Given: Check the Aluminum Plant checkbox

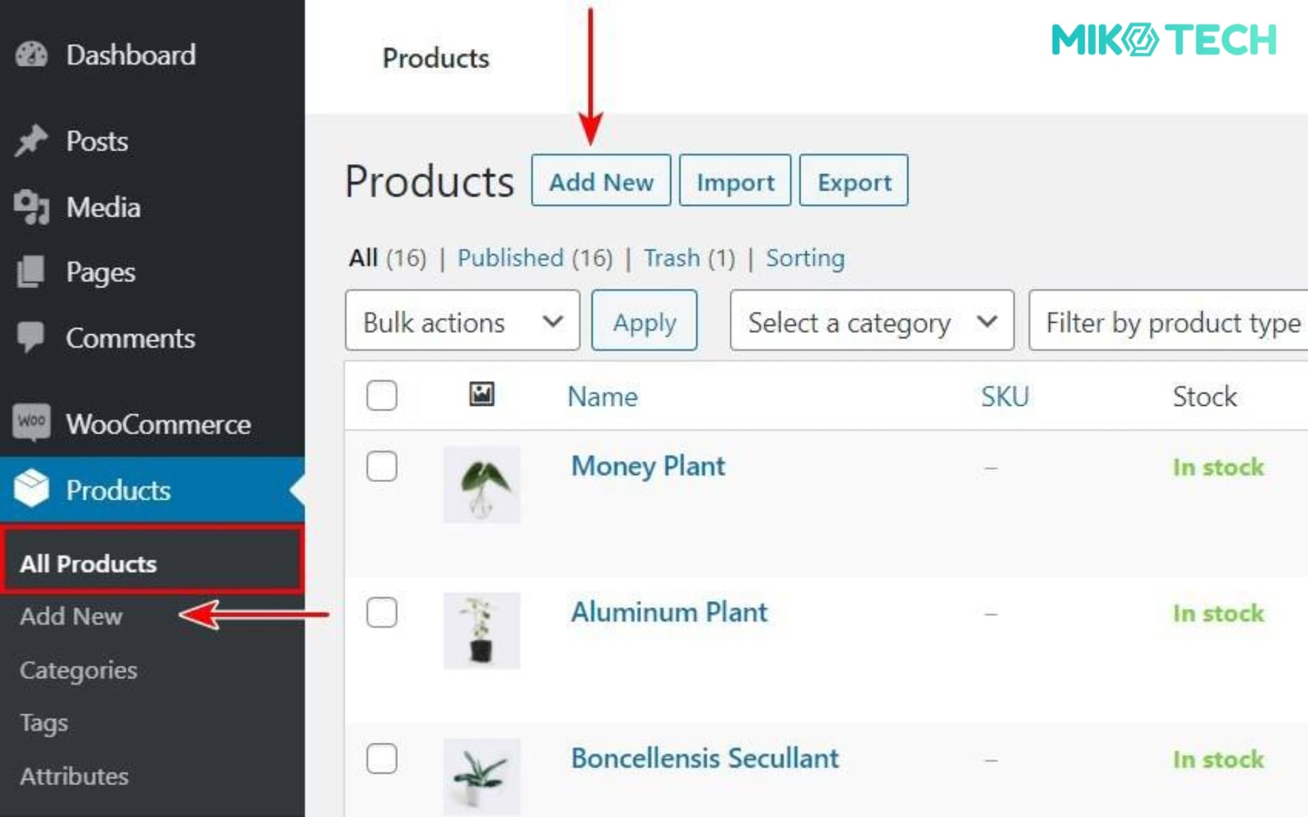Looking at the screenshot, I should pos(381,613).
